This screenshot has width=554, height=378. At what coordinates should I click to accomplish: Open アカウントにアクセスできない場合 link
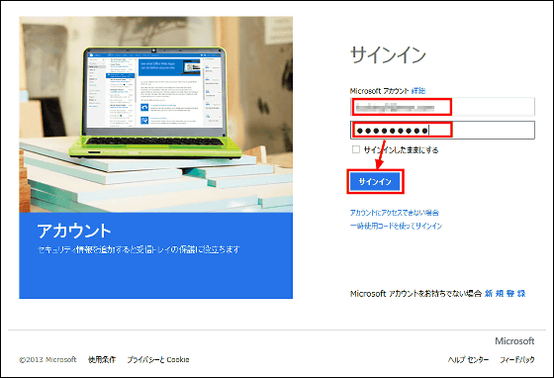(395, 213)
